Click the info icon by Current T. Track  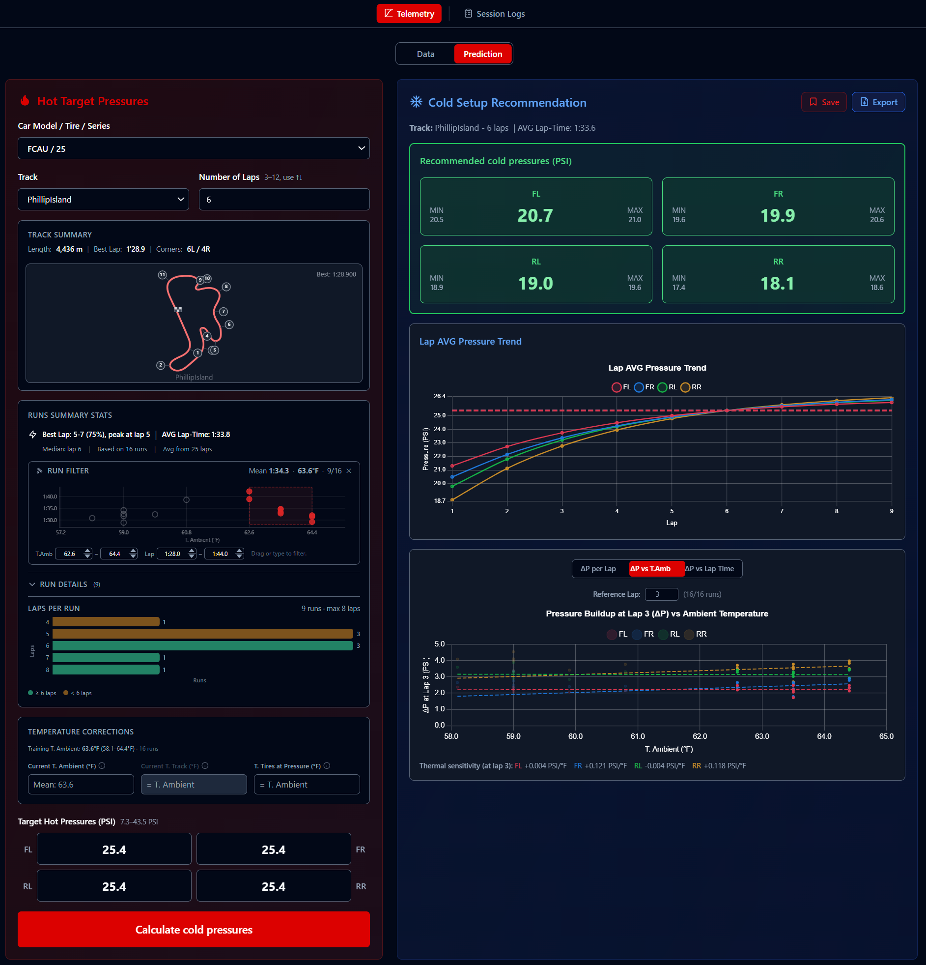pos(205,765)
